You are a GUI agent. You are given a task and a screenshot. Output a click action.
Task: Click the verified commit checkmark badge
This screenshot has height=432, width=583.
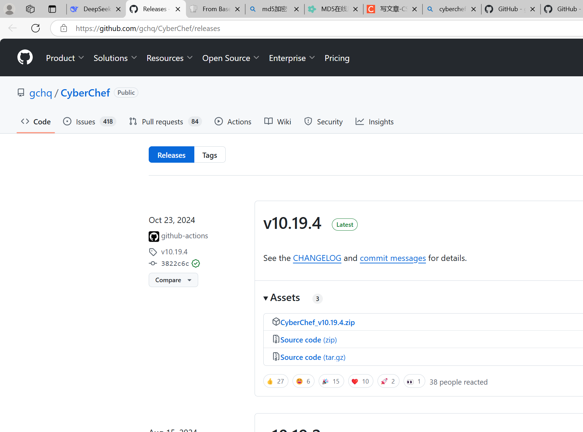point(196,263)
